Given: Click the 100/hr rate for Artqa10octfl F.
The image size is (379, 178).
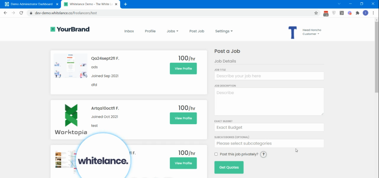Looking at the screenshot, I should tap(187, 108).
